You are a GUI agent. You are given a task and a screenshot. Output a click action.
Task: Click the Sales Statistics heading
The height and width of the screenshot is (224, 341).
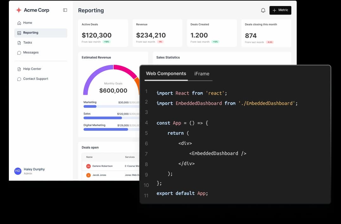pos(168,57)
